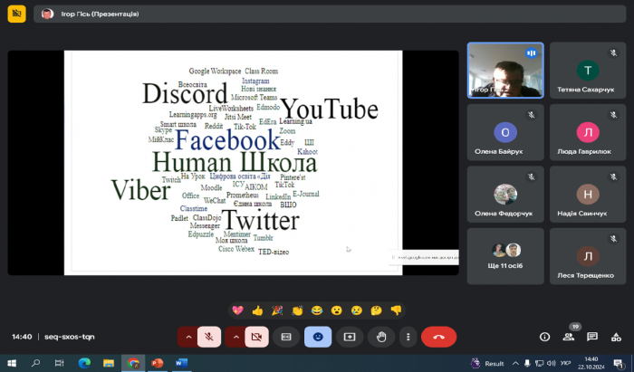Send the heart emoji reaction

[x=237, y=310]
